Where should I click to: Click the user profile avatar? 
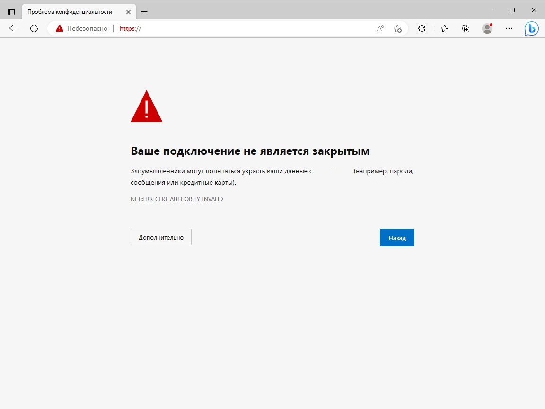tap(487, 28)
